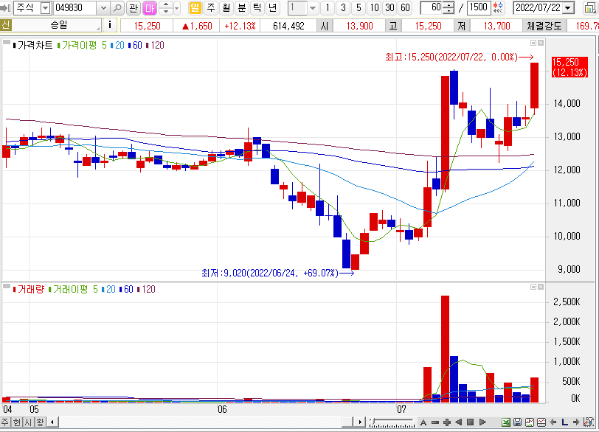Choose the 60 interval preset button
The height and width of the screenshot is (432, 599).
click(405, 7)
